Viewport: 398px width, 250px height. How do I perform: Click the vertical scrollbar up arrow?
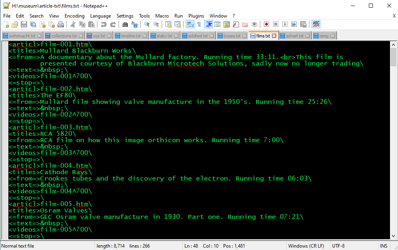tap(393, 45)
